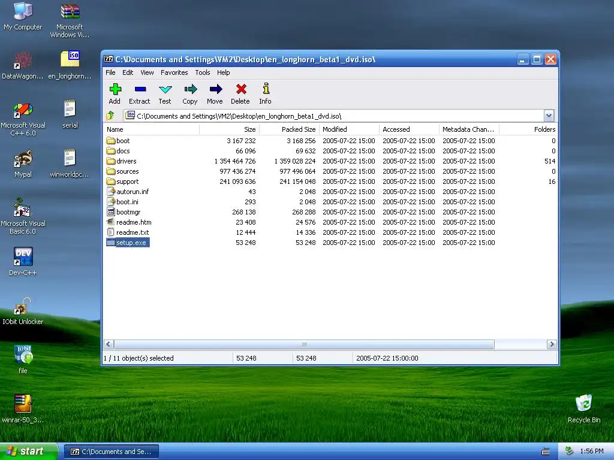Select the readme.htm file icon
Viewport: 614px width, 460px height.
[x=111, y=222]
